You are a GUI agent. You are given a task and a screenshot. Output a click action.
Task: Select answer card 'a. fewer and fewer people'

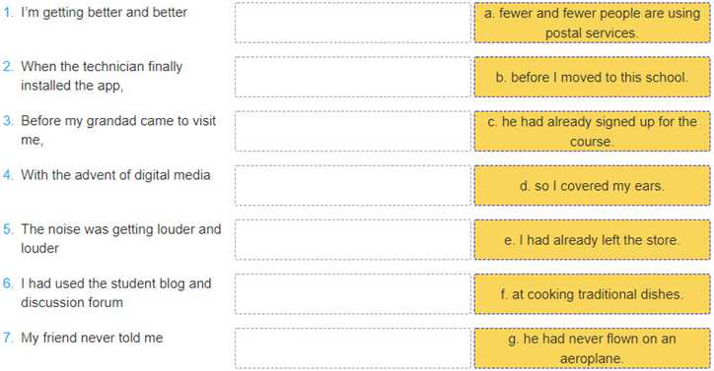click(592, 23)
